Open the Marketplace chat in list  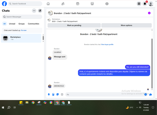(21, 38)
